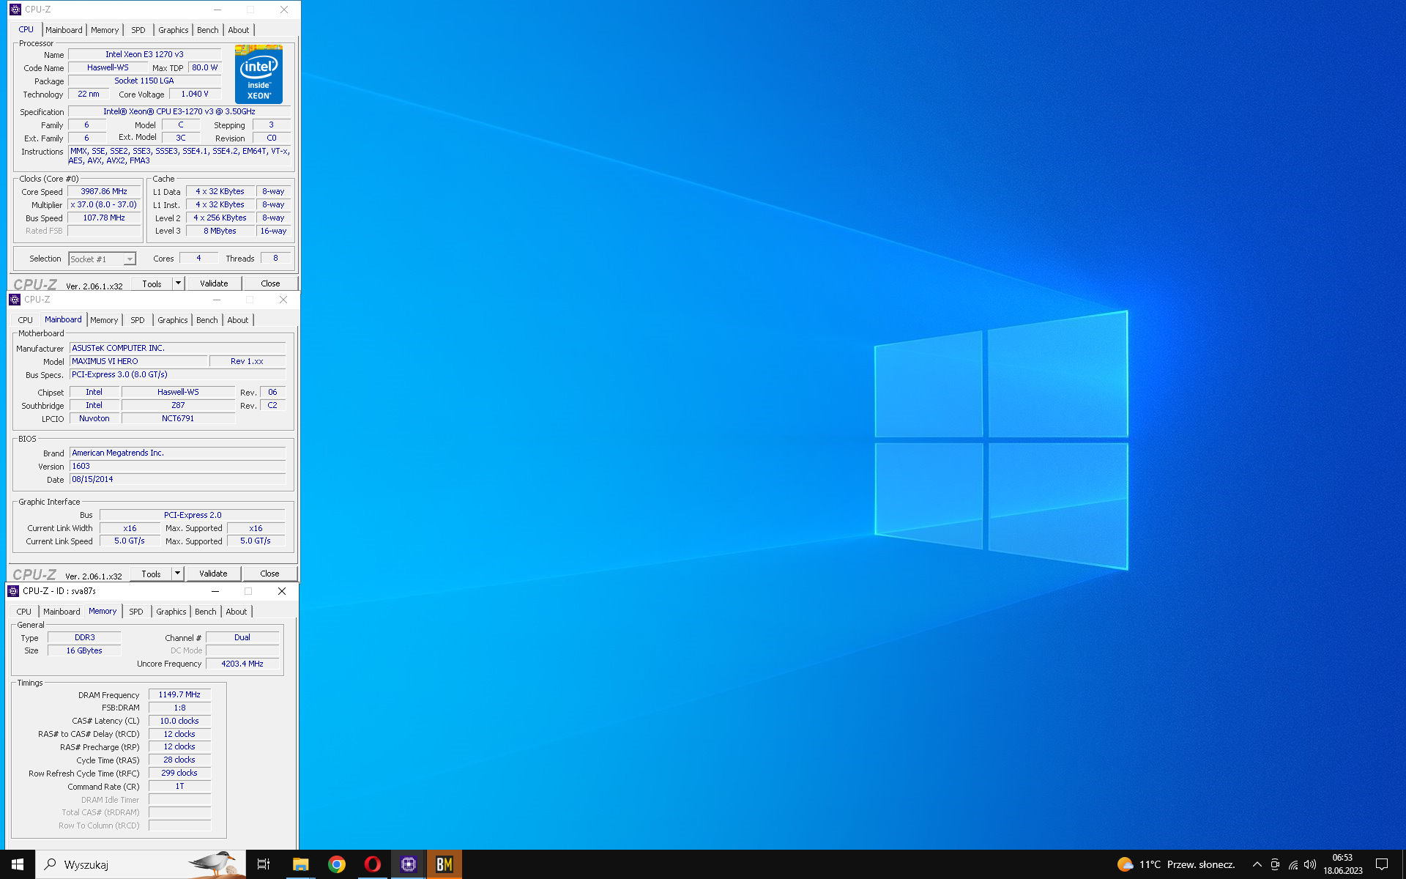Launch Google Chrome from the taskbar
Viewport: 1406px width, 879px height.
(337, 864)
